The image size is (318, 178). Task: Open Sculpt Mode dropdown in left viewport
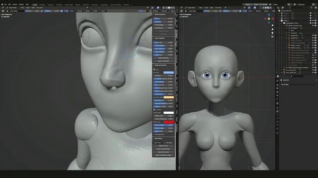click(x=12, y=8)
